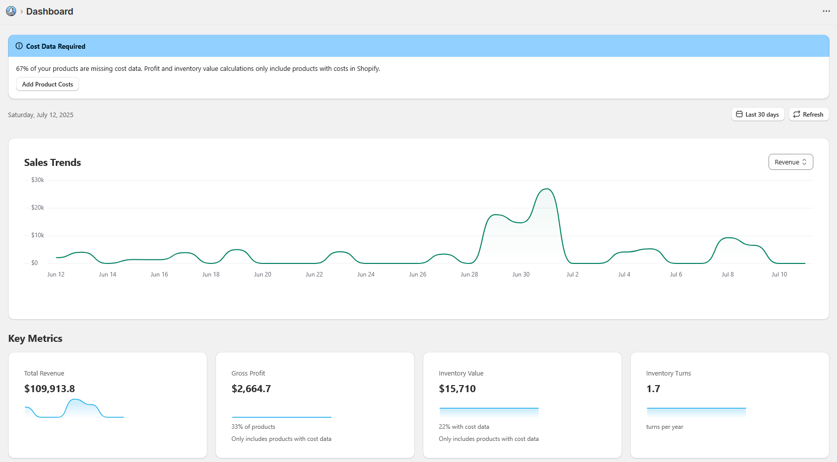837x462 pixels.
Task: Click the Jul 10 x-axis label
Action: 779,274
